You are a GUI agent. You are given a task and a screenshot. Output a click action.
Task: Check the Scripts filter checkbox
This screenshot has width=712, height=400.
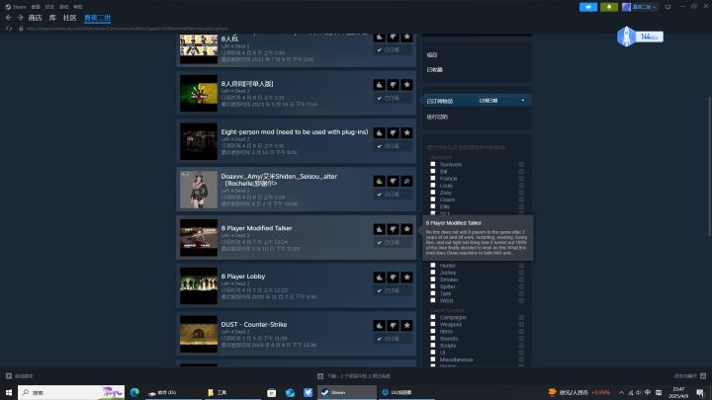433,345
